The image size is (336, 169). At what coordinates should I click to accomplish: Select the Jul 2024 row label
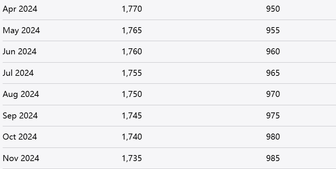(x=18, y=73)
